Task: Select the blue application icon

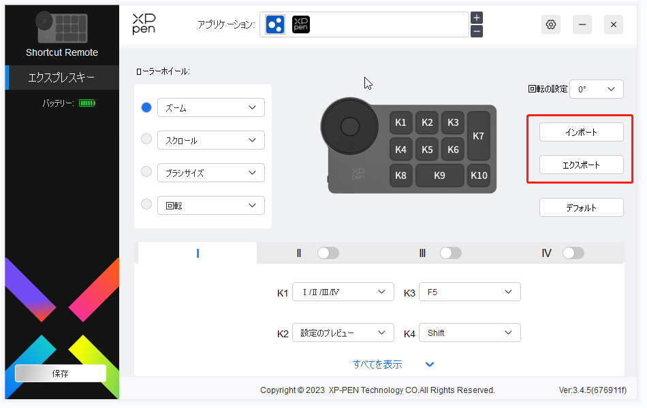Action: pyautogui.click(x=274, y=24)
